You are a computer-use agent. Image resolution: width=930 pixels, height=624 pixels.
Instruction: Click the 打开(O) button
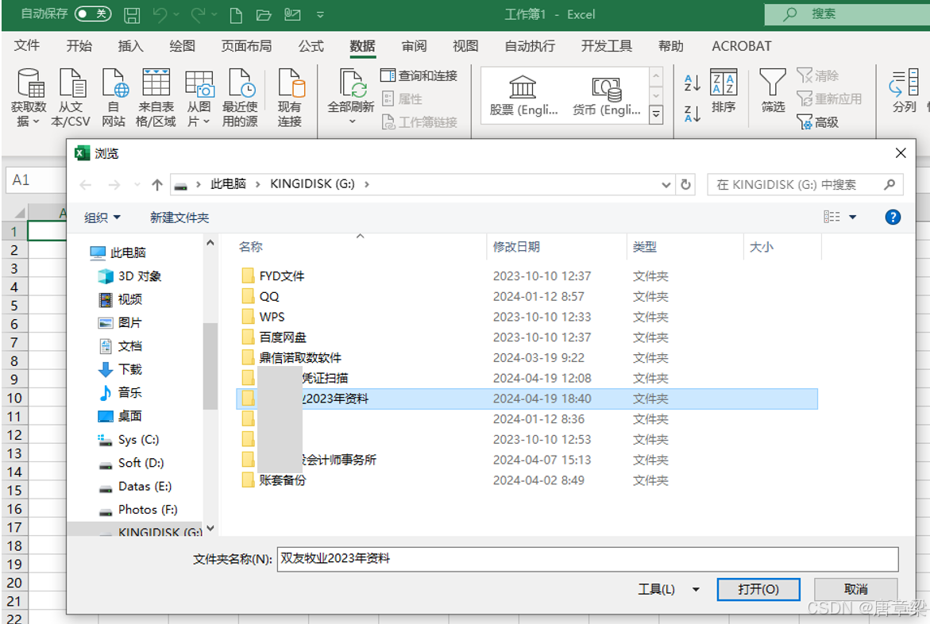pyautogui.click(x=758, y=589)
